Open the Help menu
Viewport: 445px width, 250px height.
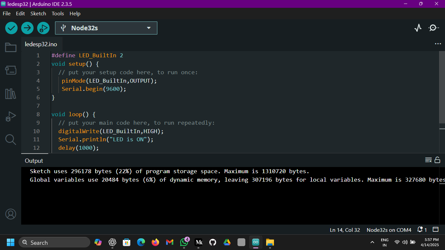click(75, 14)
